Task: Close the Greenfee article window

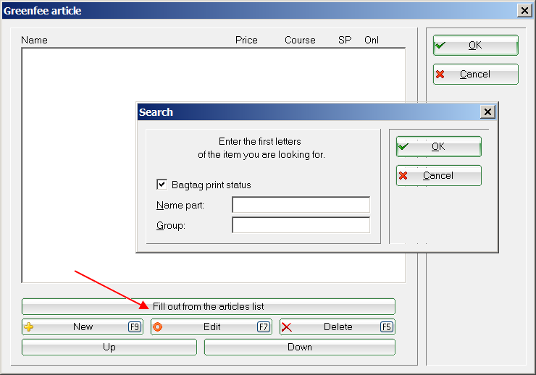Action: tap(524, 11)
